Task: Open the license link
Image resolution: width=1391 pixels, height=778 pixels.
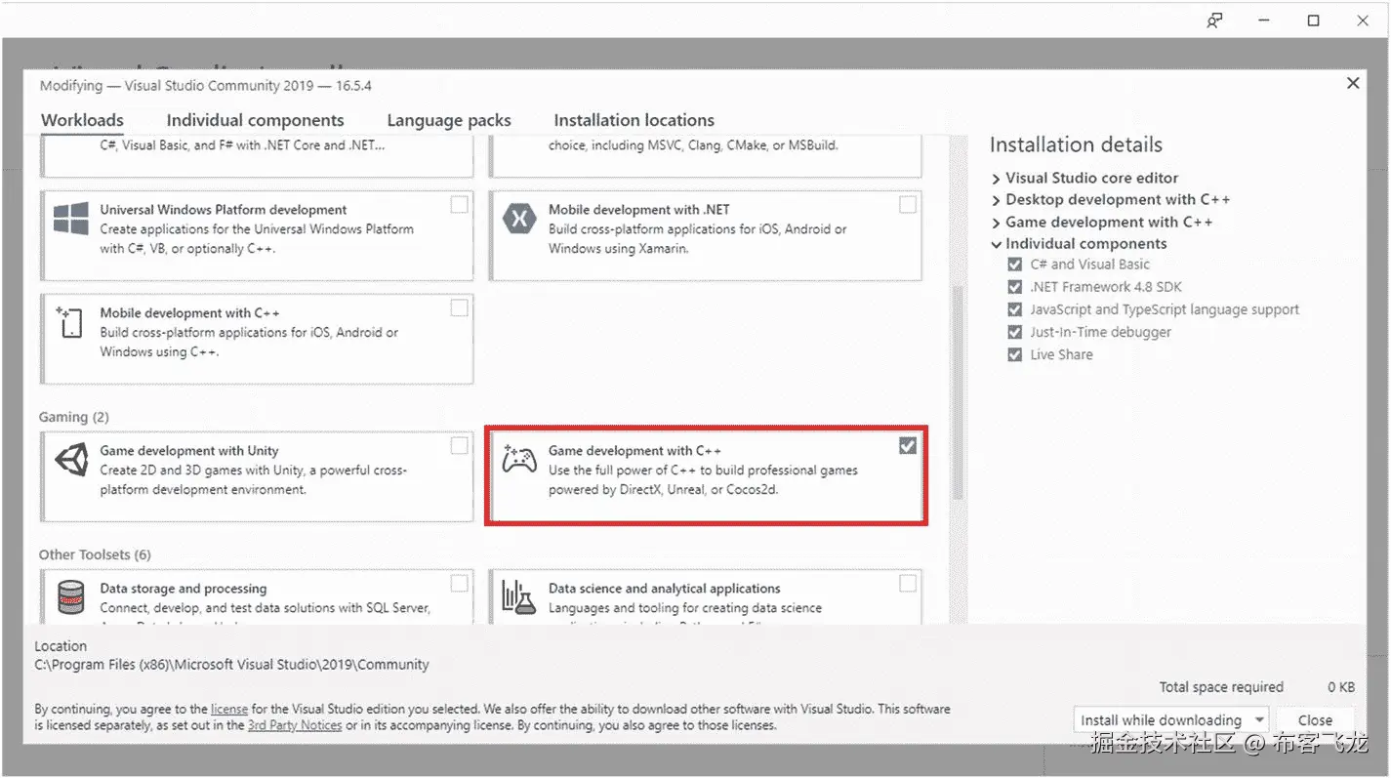Action: coord(229,709)
